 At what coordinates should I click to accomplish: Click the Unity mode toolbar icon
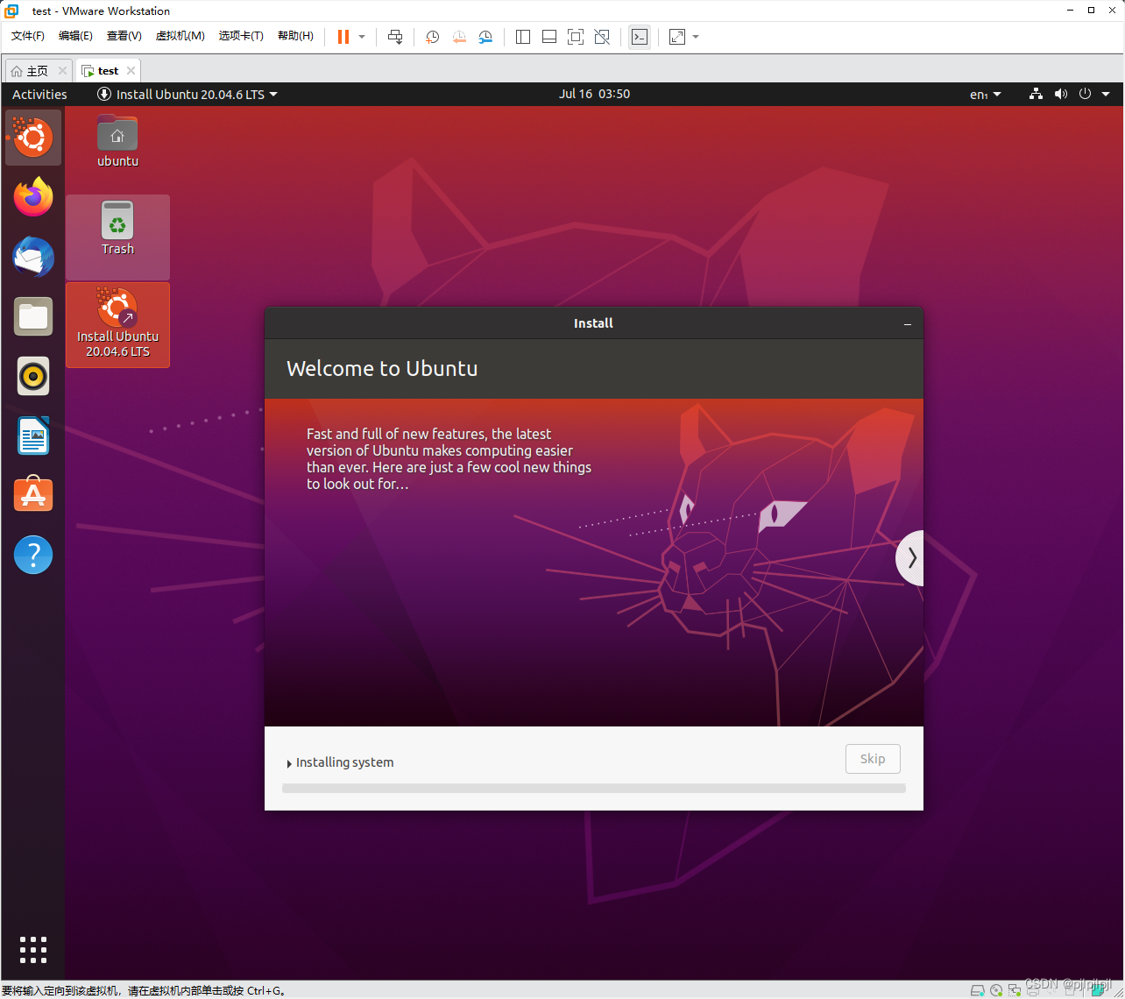[x=602, y=37]
